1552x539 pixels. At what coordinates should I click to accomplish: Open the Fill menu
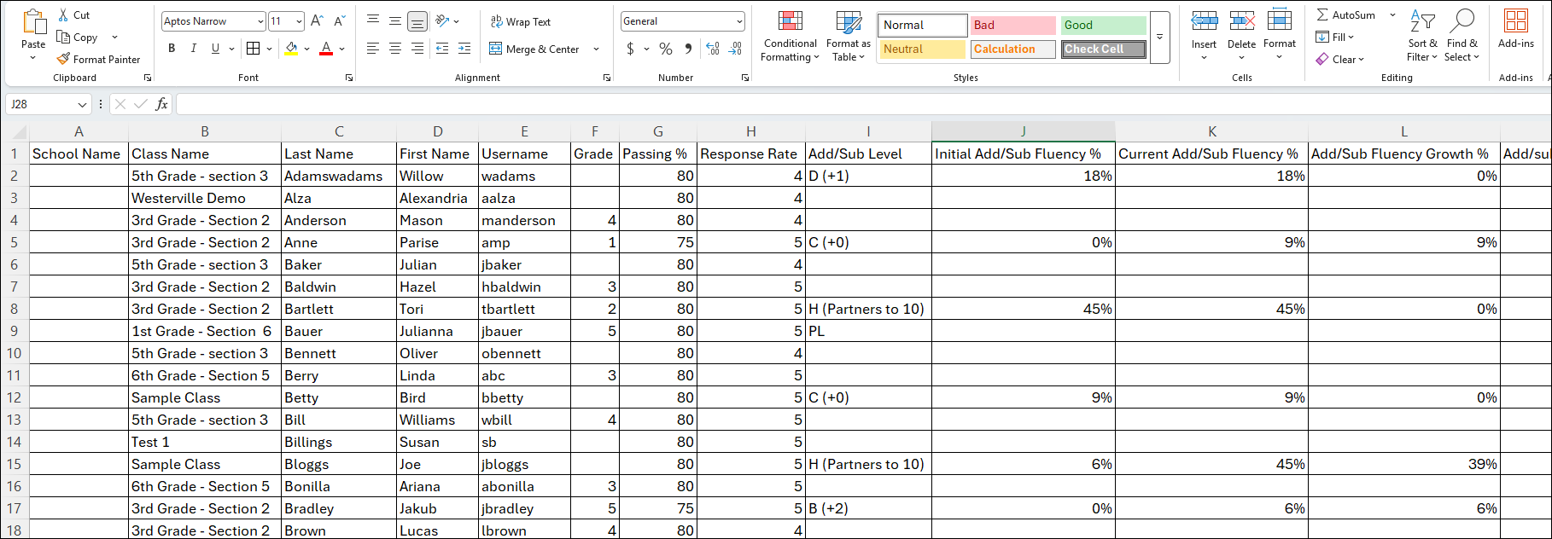tap(1335, 37)
